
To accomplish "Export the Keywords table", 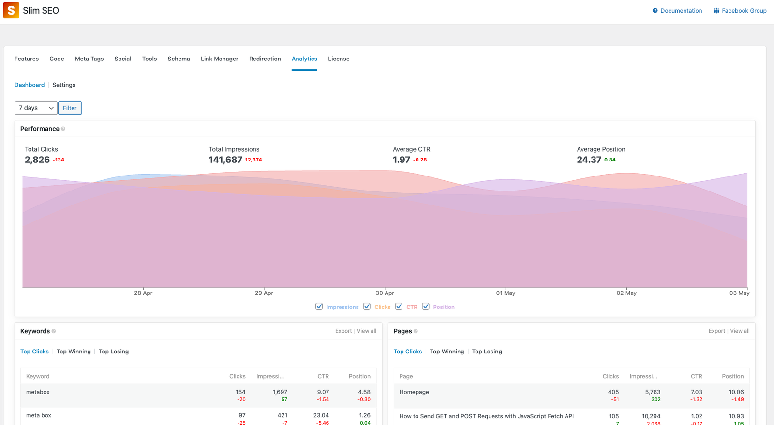I will 343,331.
